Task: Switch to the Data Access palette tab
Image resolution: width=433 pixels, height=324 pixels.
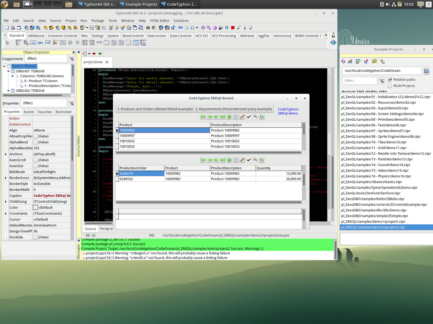Action: coord(157,36)
